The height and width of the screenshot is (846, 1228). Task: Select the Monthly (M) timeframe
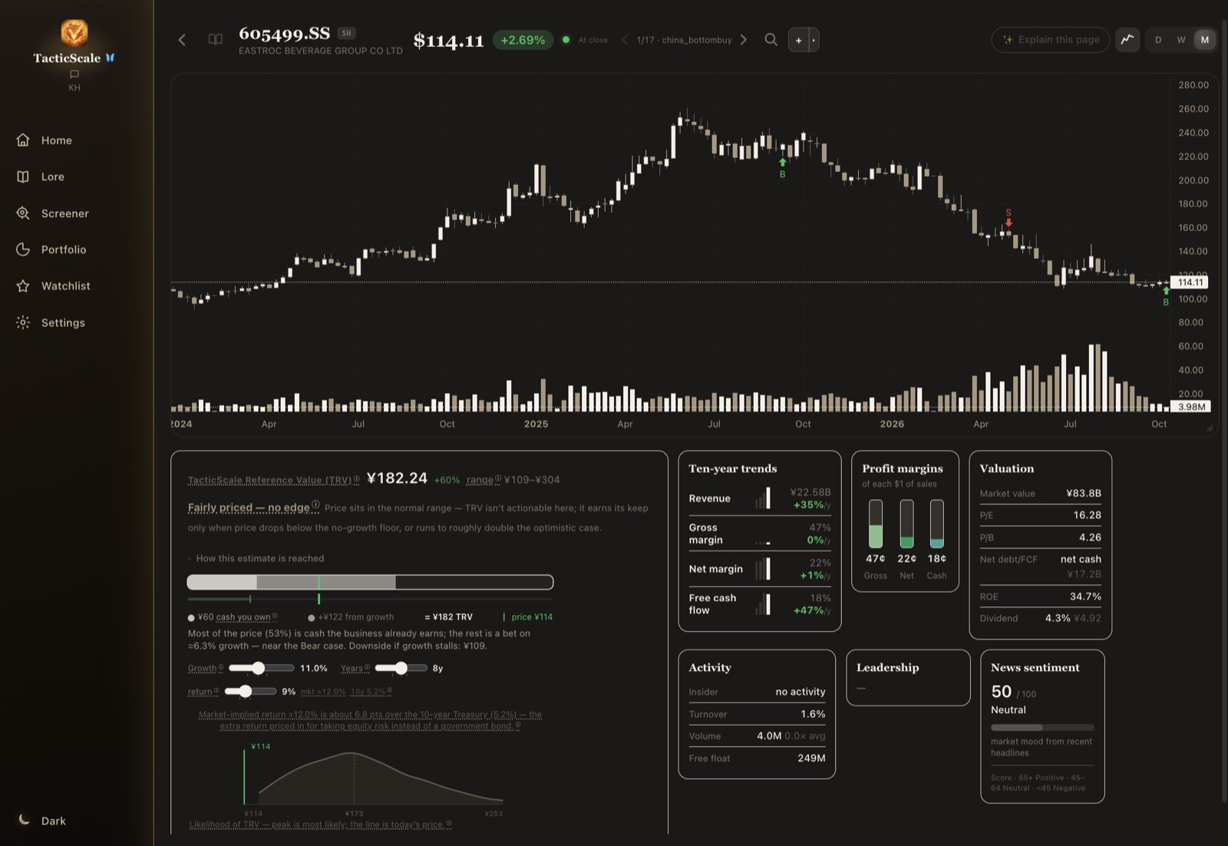pos(1205,40)
